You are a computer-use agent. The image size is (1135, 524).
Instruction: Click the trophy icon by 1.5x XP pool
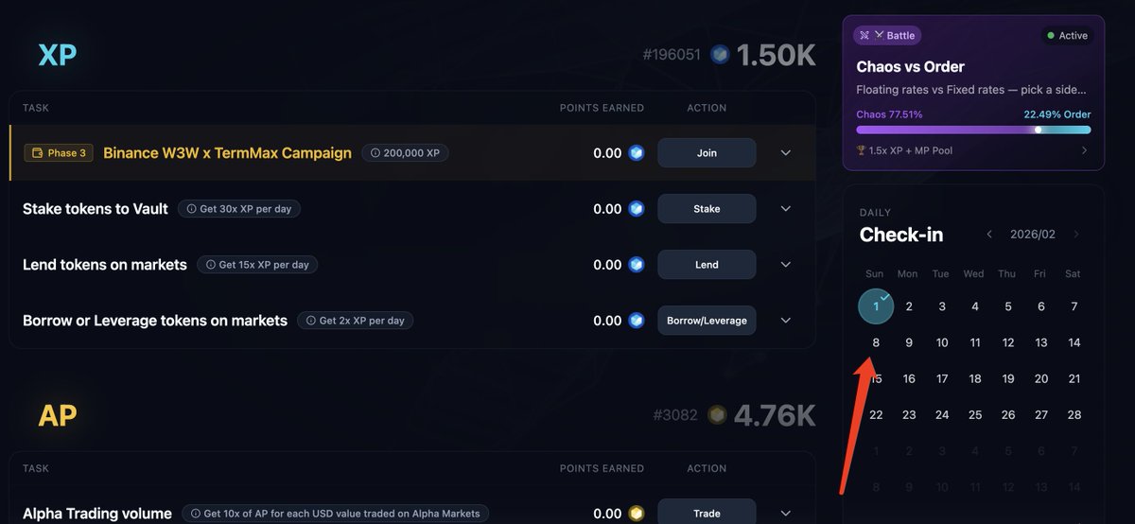[x=861, y=150]
